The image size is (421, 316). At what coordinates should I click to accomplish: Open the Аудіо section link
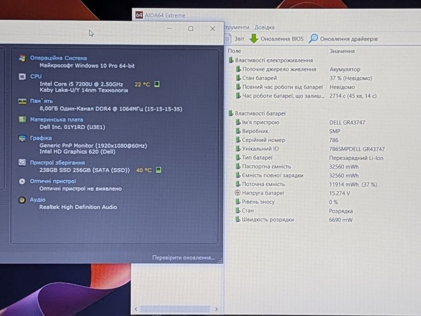point(37,200)
